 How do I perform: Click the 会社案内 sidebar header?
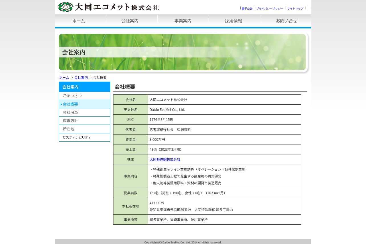coord(84,87)
